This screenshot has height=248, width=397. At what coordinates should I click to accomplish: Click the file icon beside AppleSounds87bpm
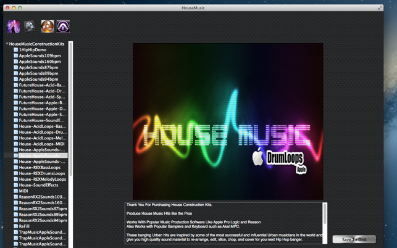[x=15, y=67]
